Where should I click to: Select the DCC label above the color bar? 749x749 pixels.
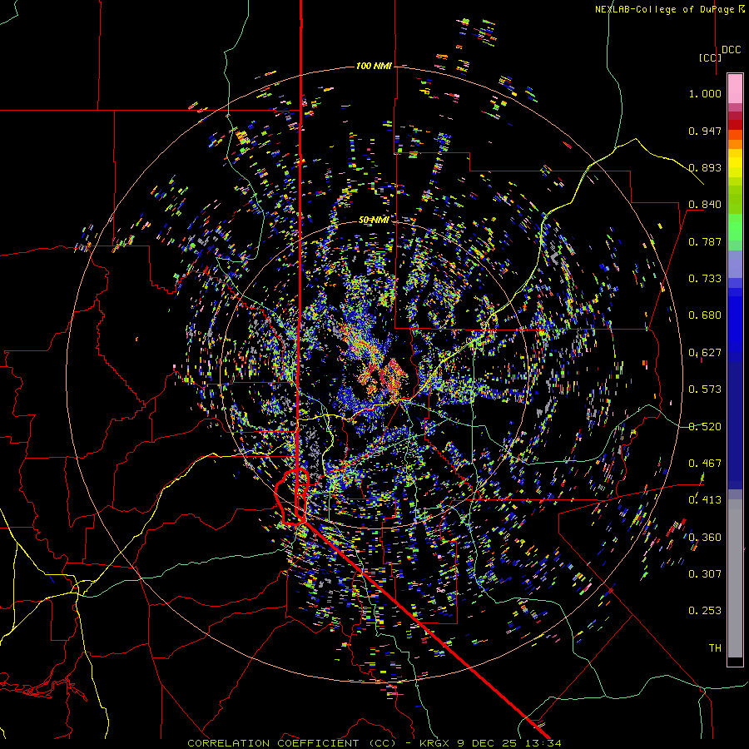[731, 50]
